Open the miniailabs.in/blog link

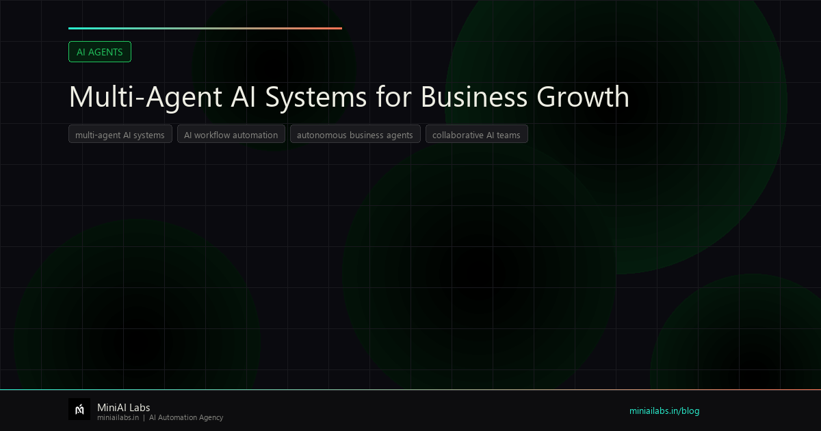pos(664,411)
